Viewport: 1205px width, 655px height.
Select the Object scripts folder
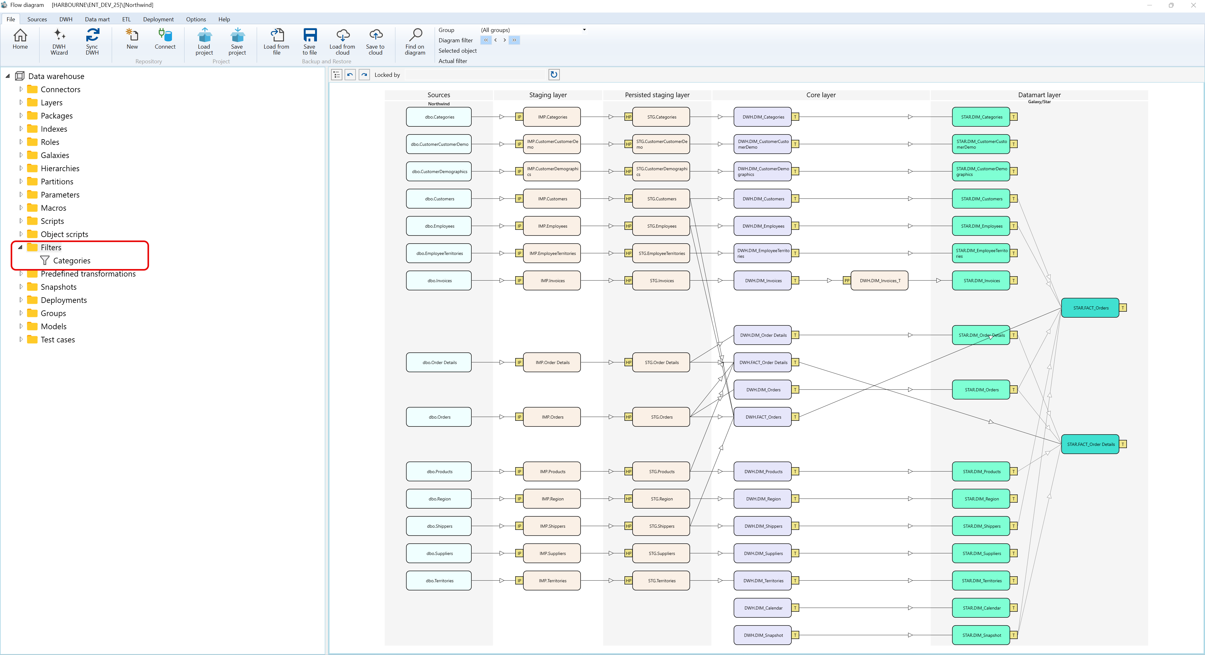[x=64, y=234]
